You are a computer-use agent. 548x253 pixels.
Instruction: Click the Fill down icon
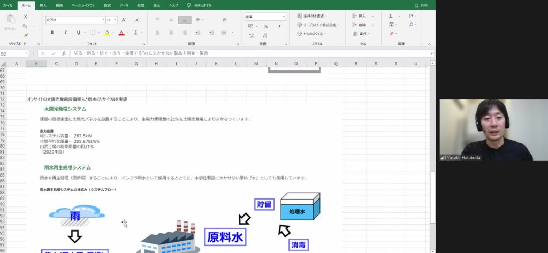pos(391,25)
